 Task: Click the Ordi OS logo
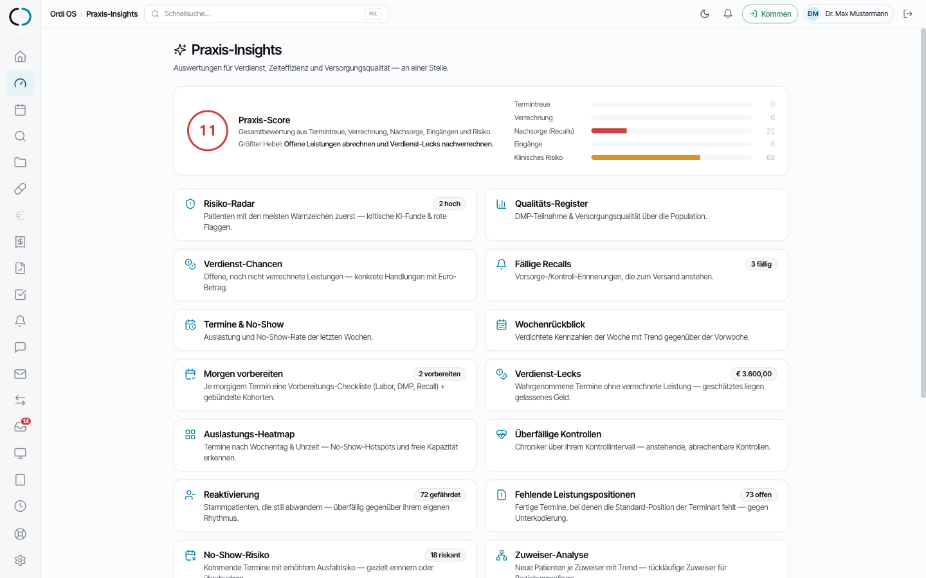(20, 16)
